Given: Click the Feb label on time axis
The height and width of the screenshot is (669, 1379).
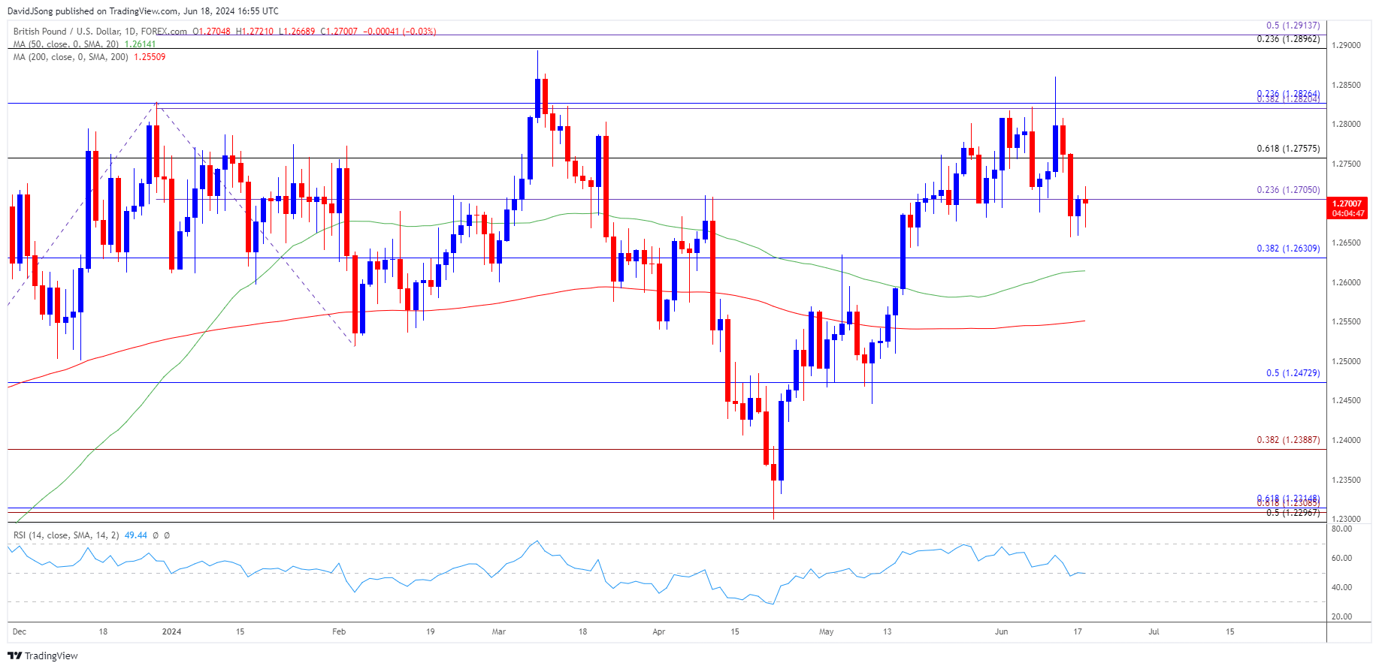Looking at the screenshot, I should [x=339, y=631].
